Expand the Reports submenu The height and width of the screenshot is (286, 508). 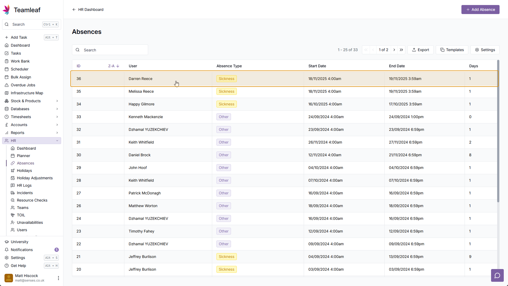pyautogui.click(x=57, y=133)
